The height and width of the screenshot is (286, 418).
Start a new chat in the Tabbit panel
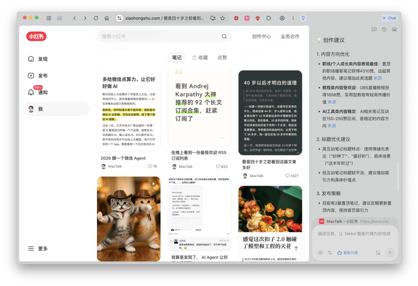374,29
